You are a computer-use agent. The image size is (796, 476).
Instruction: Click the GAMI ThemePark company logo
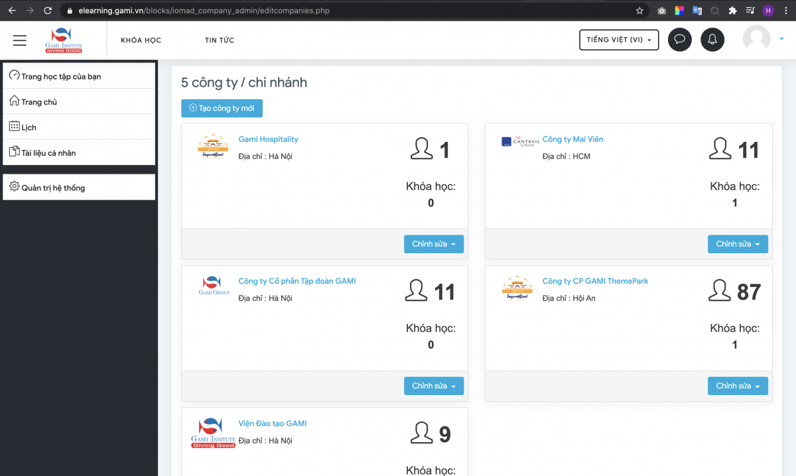point(517,289)
